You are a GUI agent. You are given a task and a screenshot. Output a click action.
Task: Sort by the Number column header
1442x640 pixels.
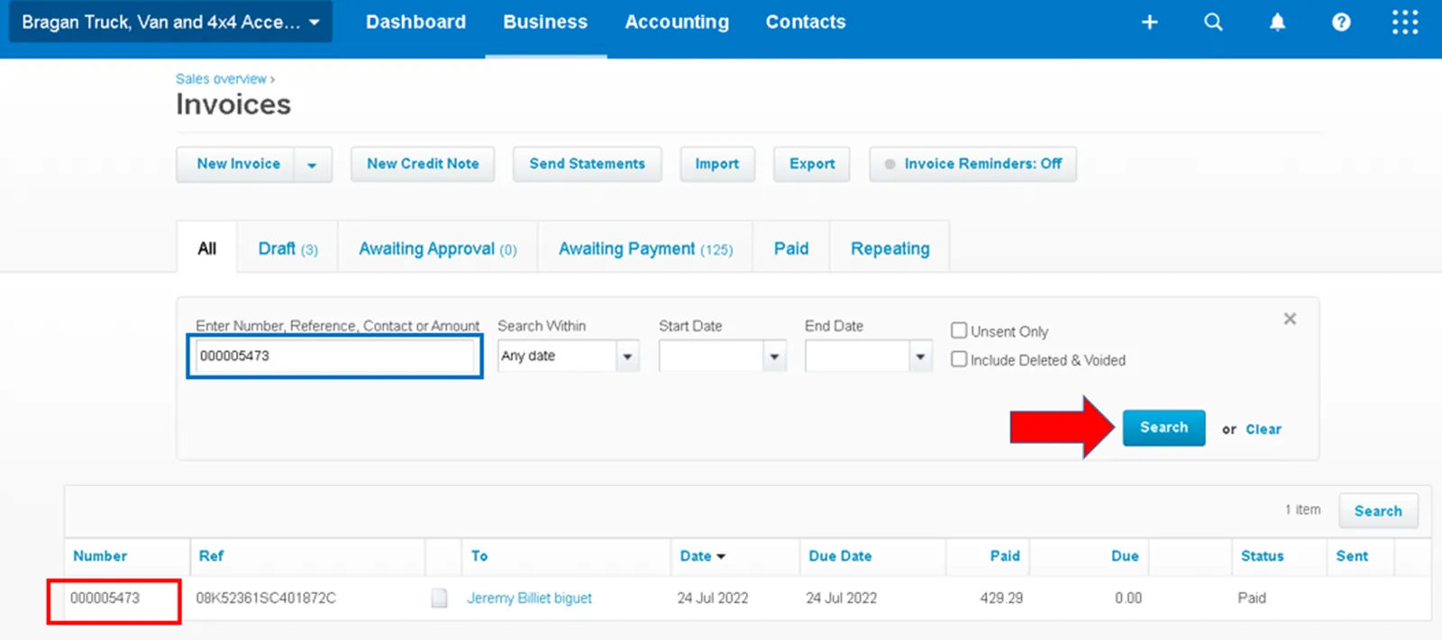click(100, 556)
